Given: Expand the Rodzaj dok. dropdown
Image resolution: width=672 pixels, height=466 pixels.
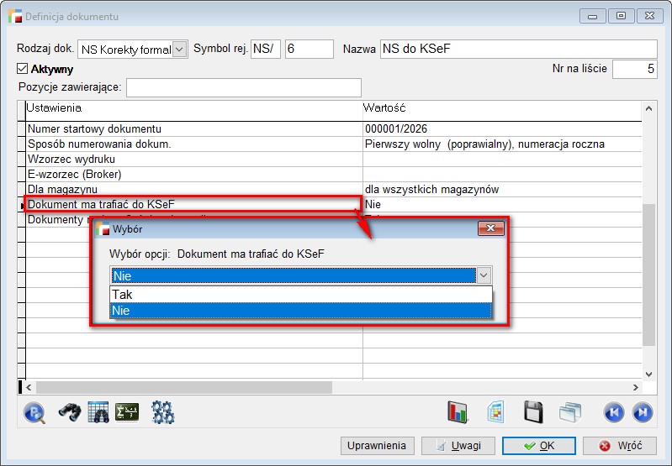Looking at the screenshot, I should [179, 50].
